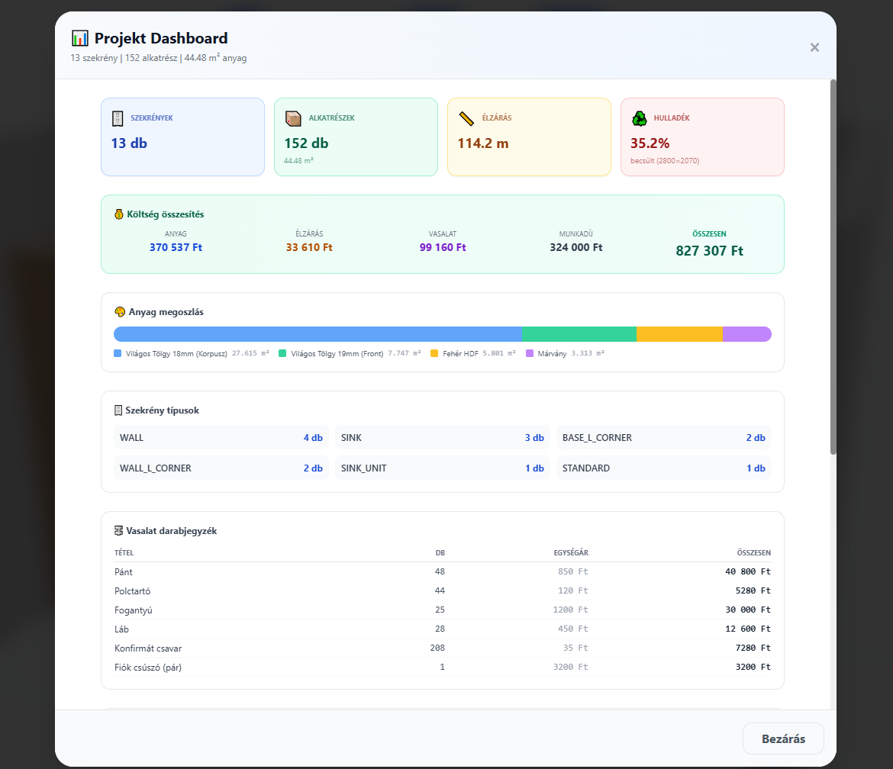893x769 pixels.
Task: Click the '208' quantity for Konfirmát csavar
Action: (x=437, y=648)
